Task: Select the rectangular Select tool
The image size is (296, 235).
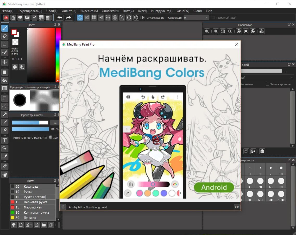Action: [5, 98]
